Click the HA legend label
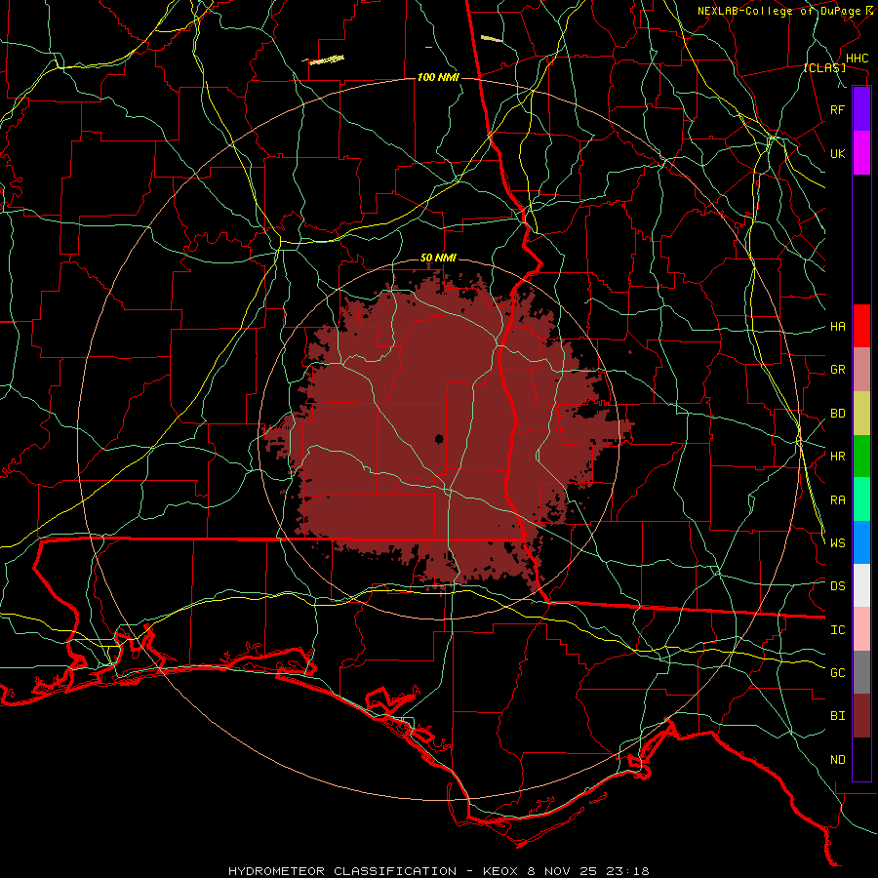This screenshot has width=878, height=878. pos(837,327)
